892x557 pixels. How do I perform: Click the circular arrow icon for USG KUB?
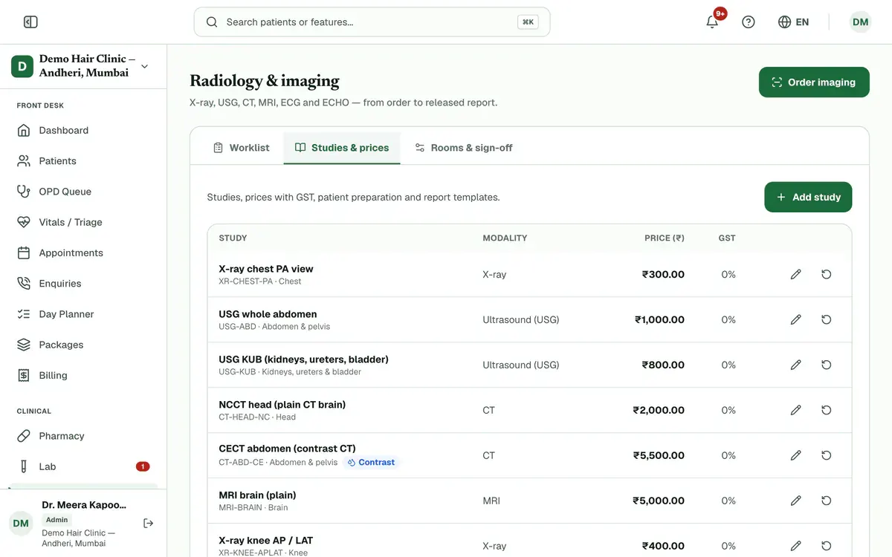(827, 365)
